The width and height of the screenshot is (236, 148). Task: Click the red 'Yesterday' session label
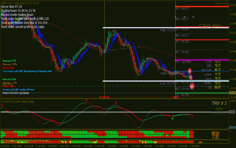tap(104, 97)
